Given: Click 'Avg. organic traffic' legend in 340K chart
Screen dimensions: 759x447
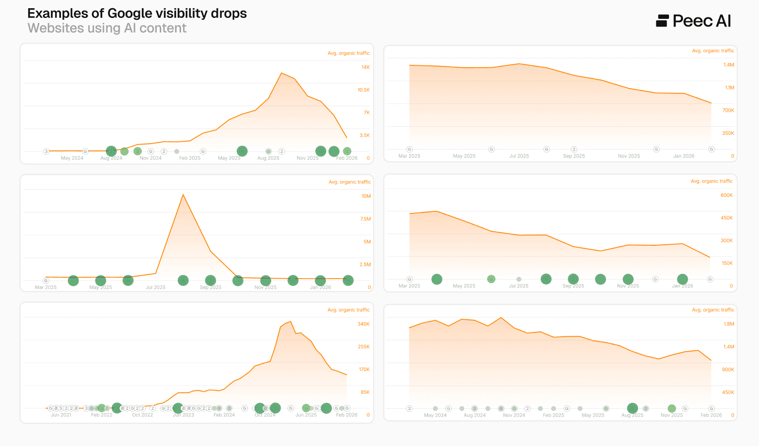Looking at the screenshot, I should [349, 310].
